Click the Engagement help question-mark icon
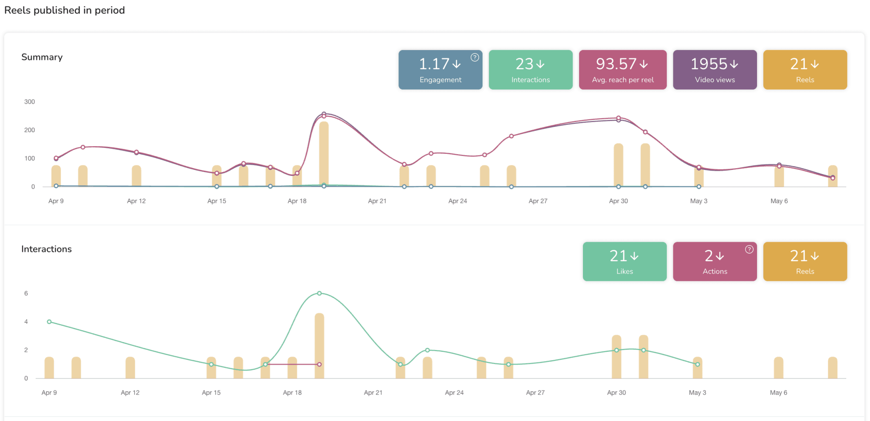The image size is (870, 421). click(x=475, y=57)
